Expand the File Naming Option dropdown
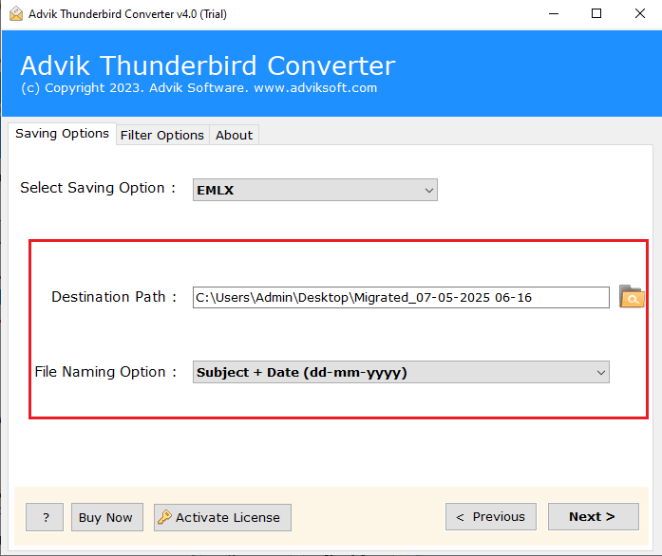The image size is (662, 556). (x=401, y=372)
